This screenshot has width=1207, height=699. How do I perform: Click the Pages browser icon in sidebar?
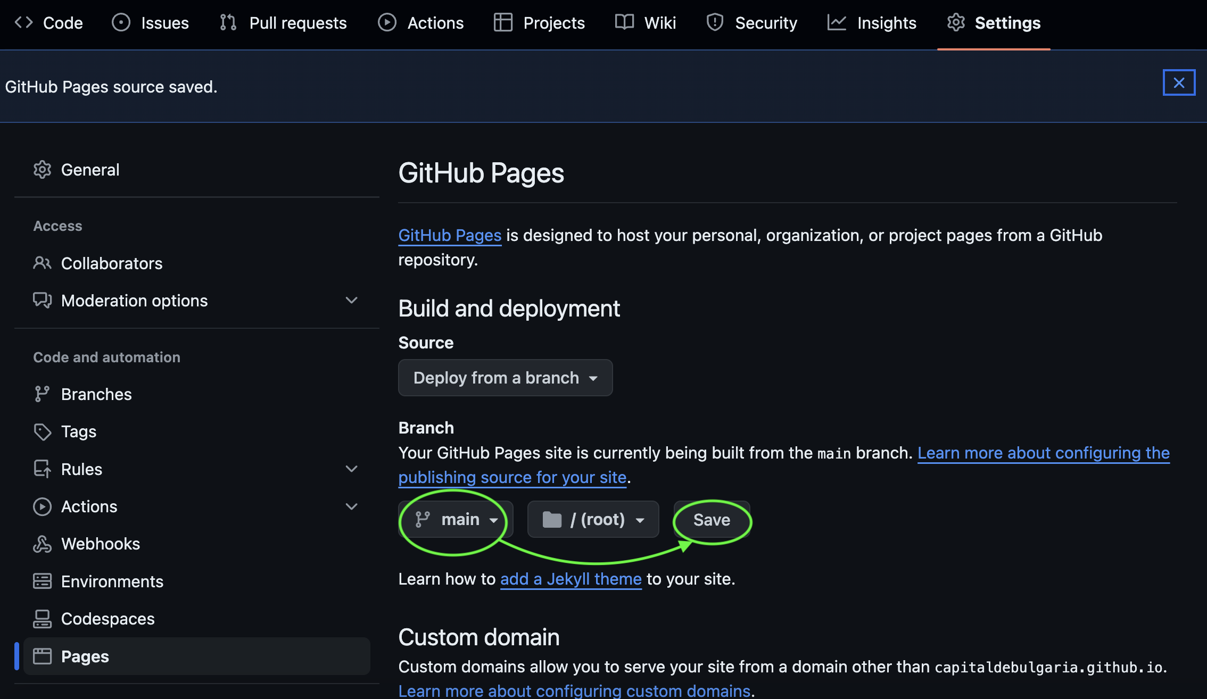tap(42, 656)
